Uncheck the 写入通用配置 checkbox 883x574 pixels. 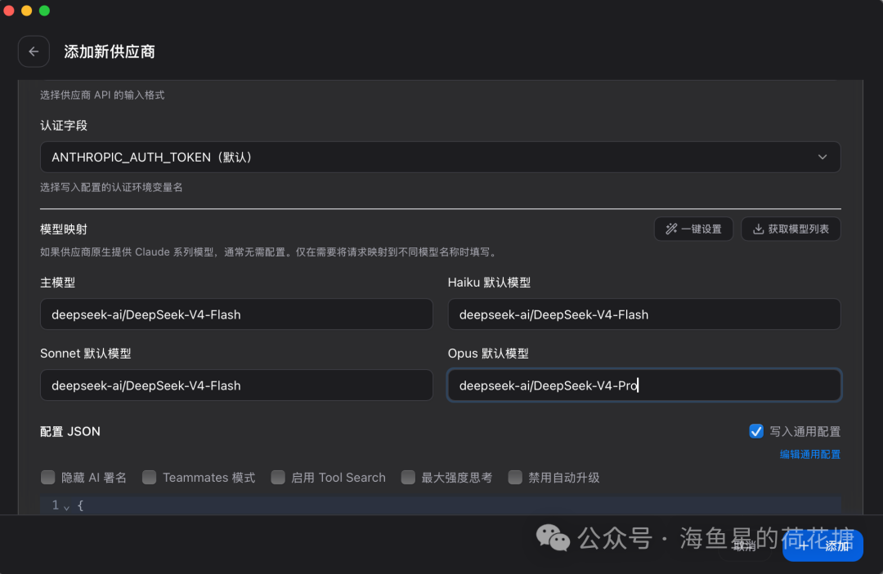click(x=756, y=431)
